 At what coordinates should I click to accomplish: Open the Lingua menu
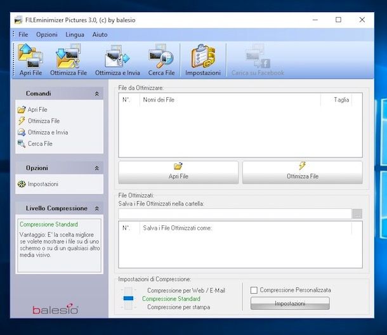coord(74,34)
